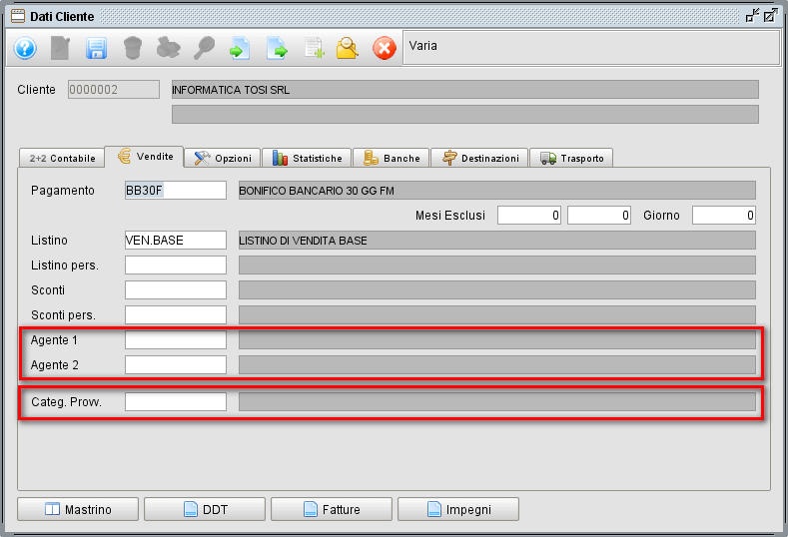Open the Opzioni tab

click(x=222, y=159)
